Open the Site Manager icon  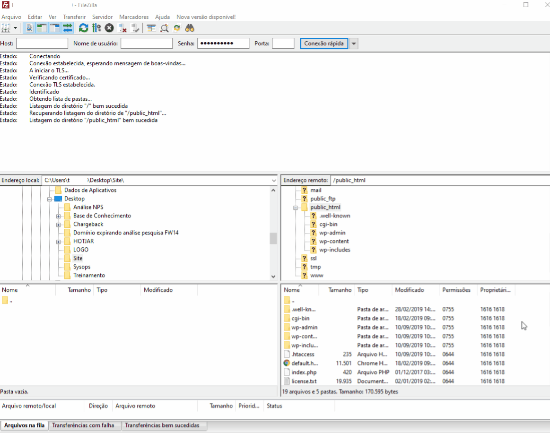pyautogui.click(x=6, y=28)
